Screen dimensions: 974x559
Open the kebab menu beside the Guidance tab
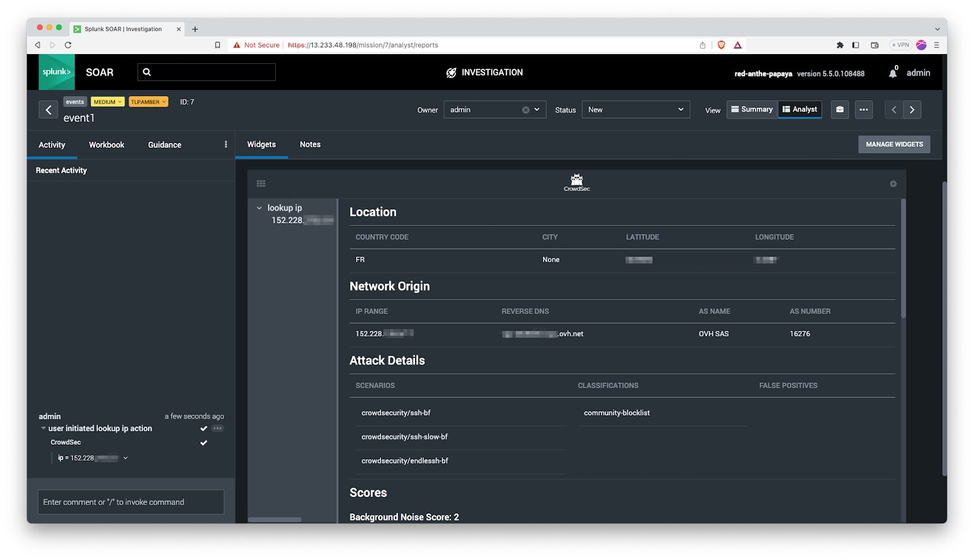(x=225, y=144)
